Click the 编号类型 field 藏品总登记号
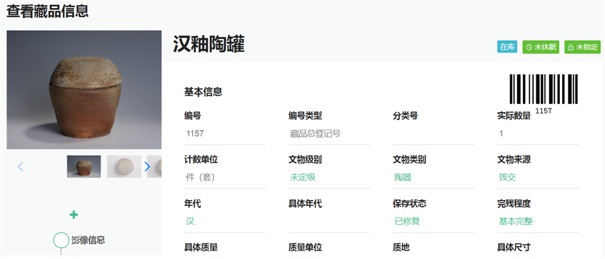 (x=329, y=134)
